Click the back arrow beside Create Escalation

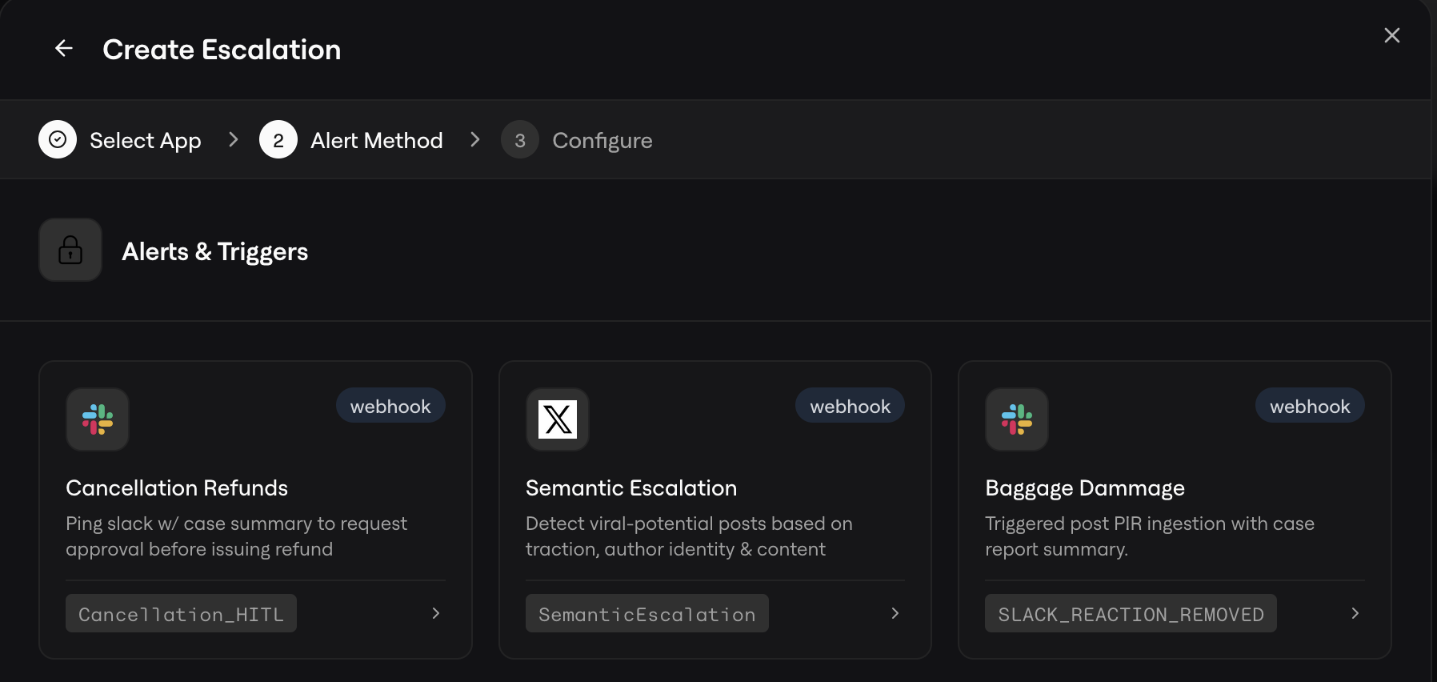pos(64,49)
